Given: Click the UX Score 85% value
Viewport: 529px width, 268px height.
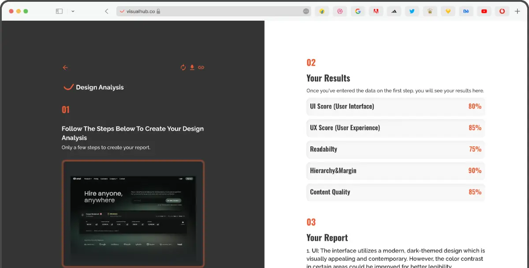Looking at the screenshot, I should pyautogui.click(x=475, y=128).
